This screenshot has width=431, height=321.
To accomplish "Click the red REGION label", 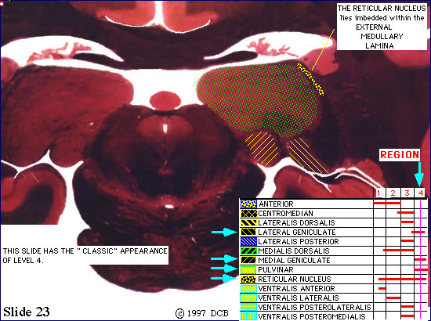I will pyautogui.click(x=400, y=154).
